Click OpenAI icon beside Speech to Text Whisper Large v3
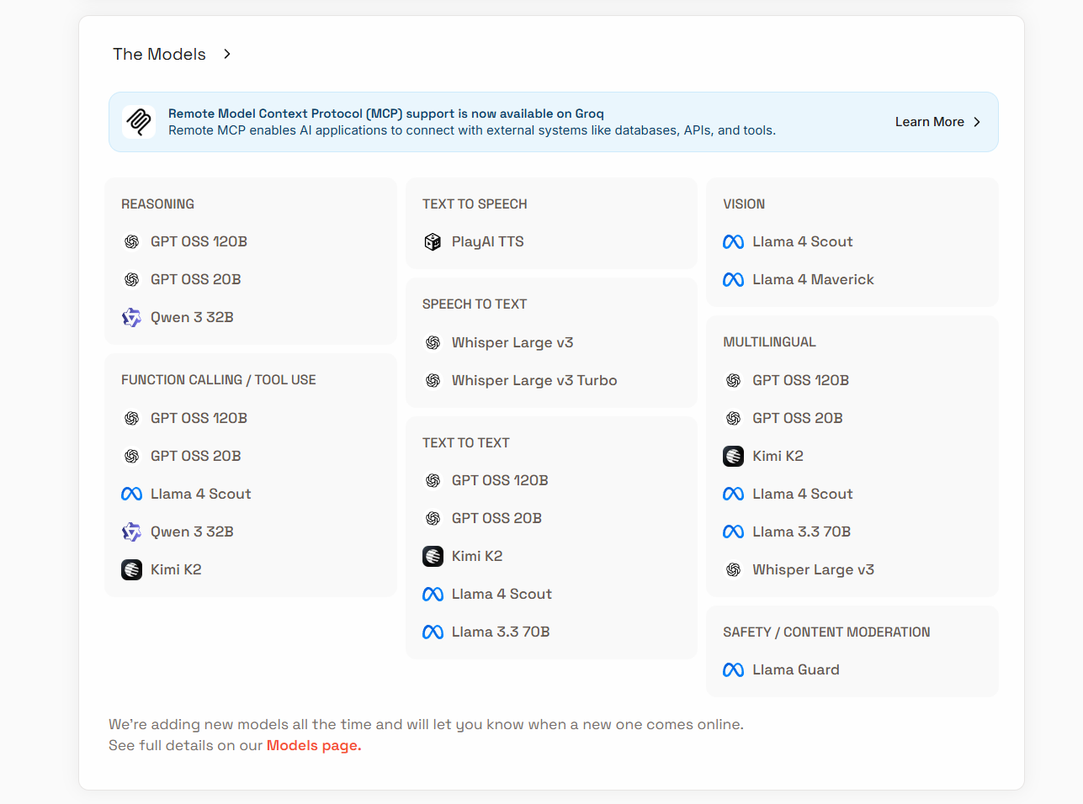Image resolution: width=1083 pixels, height=804 pixels. point(433,343)
